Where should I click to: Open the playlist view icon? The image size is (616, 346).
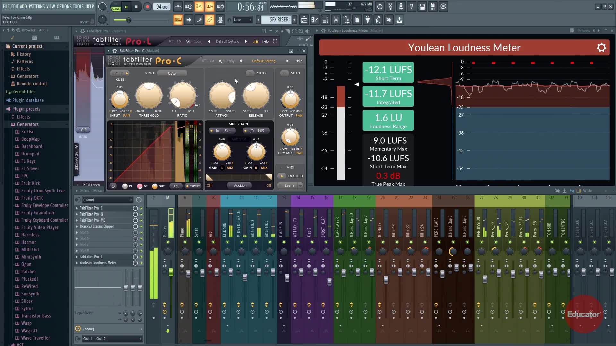tap(304, 20)
